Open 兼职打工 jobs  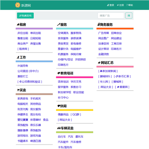(x=23, y=77)
